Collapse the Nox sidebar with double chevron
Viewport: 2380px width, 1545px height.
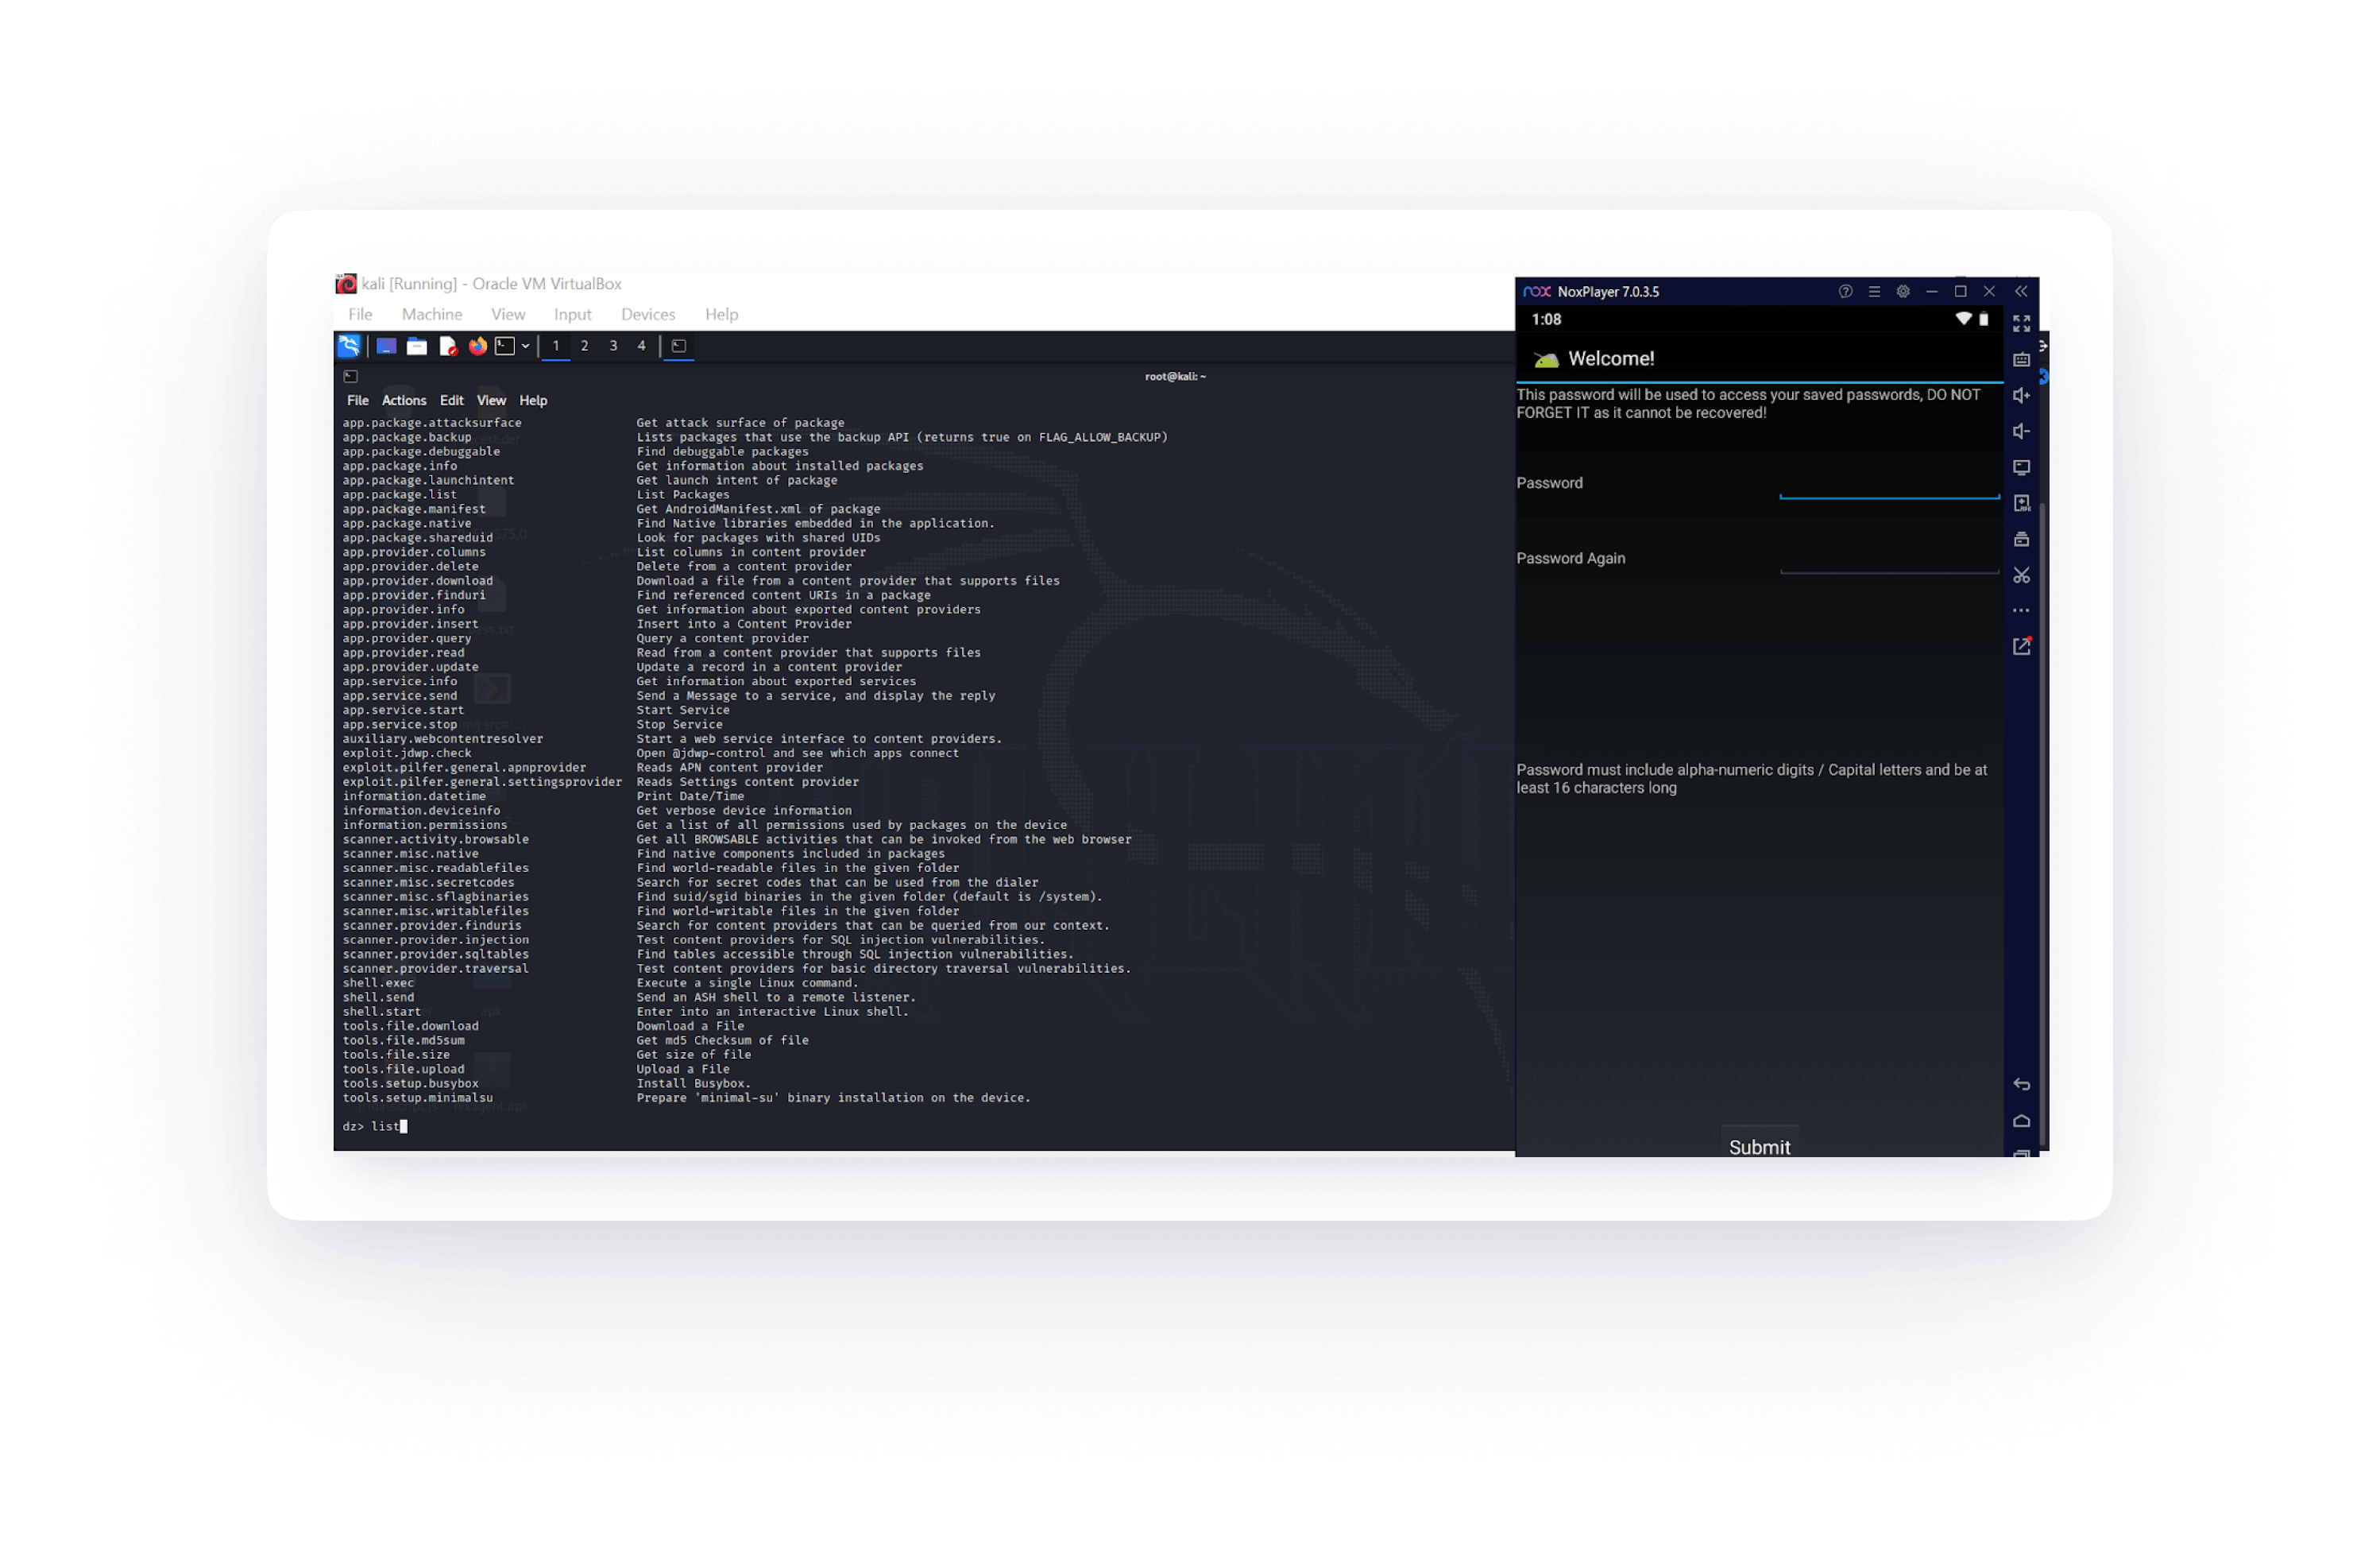click(x=2021, y=291)
